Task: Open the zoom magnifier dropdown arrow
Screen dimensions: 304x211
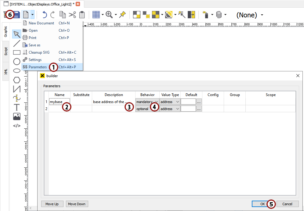Action: pyautogui.click(x=116, y=15)
